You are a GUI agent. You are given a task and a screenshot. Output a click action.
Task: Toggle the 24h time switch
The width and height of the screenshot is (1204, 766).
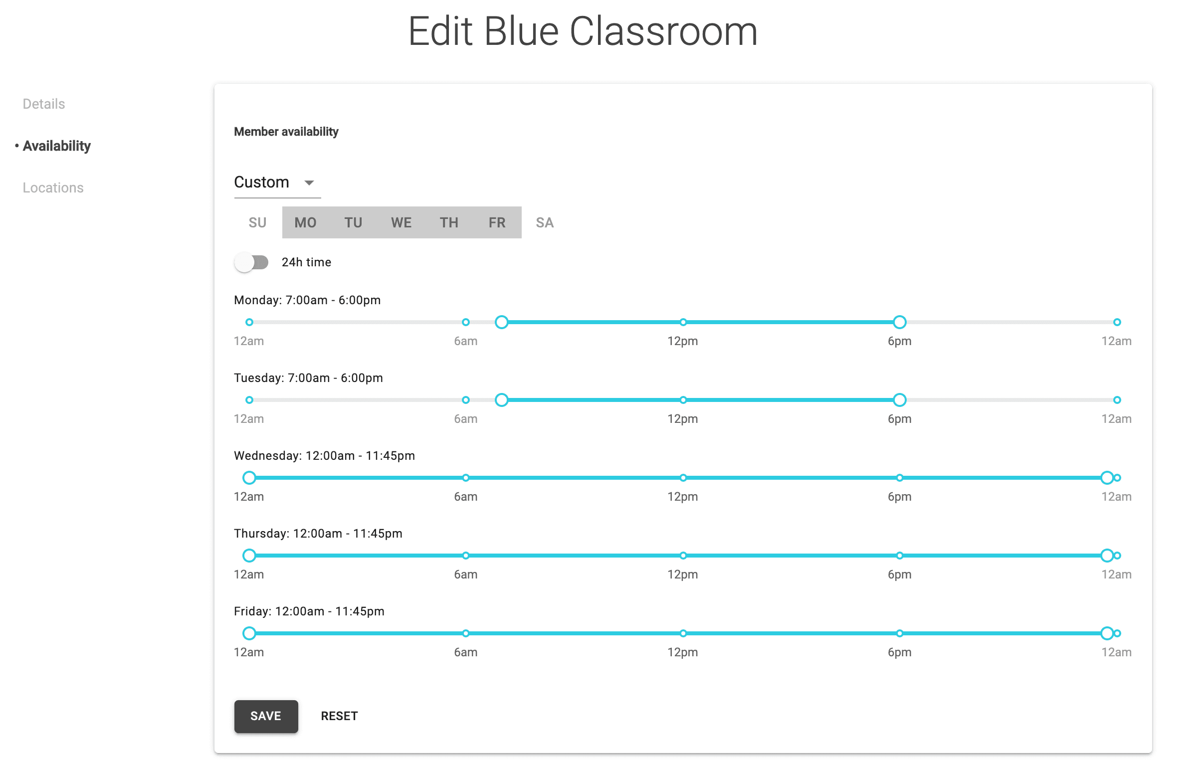(252, 262)
